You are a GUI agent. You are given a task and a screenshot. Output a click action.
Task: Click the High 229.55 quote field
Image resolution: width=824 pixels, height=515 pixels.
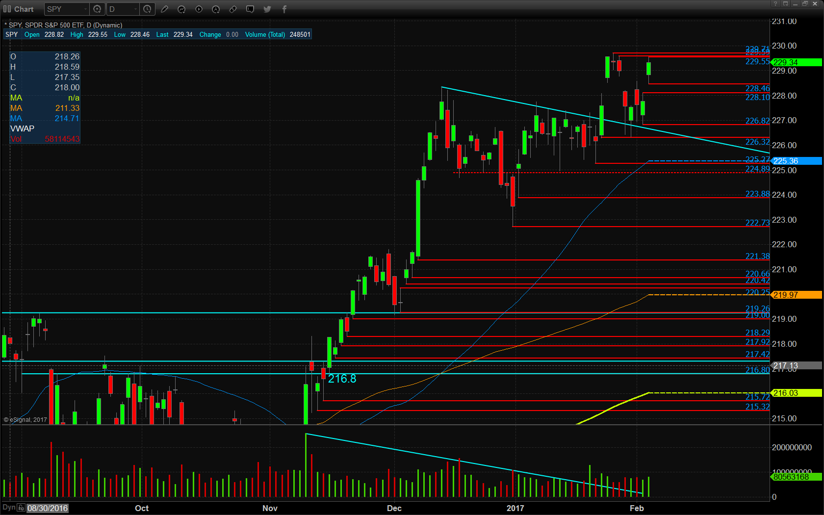(89, 34)
